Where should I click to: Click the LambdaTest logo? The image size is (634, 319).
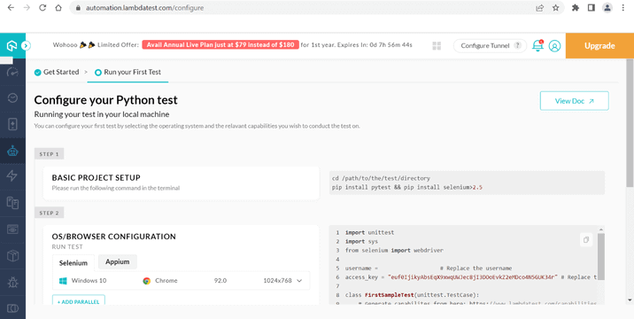pos(12,46)
